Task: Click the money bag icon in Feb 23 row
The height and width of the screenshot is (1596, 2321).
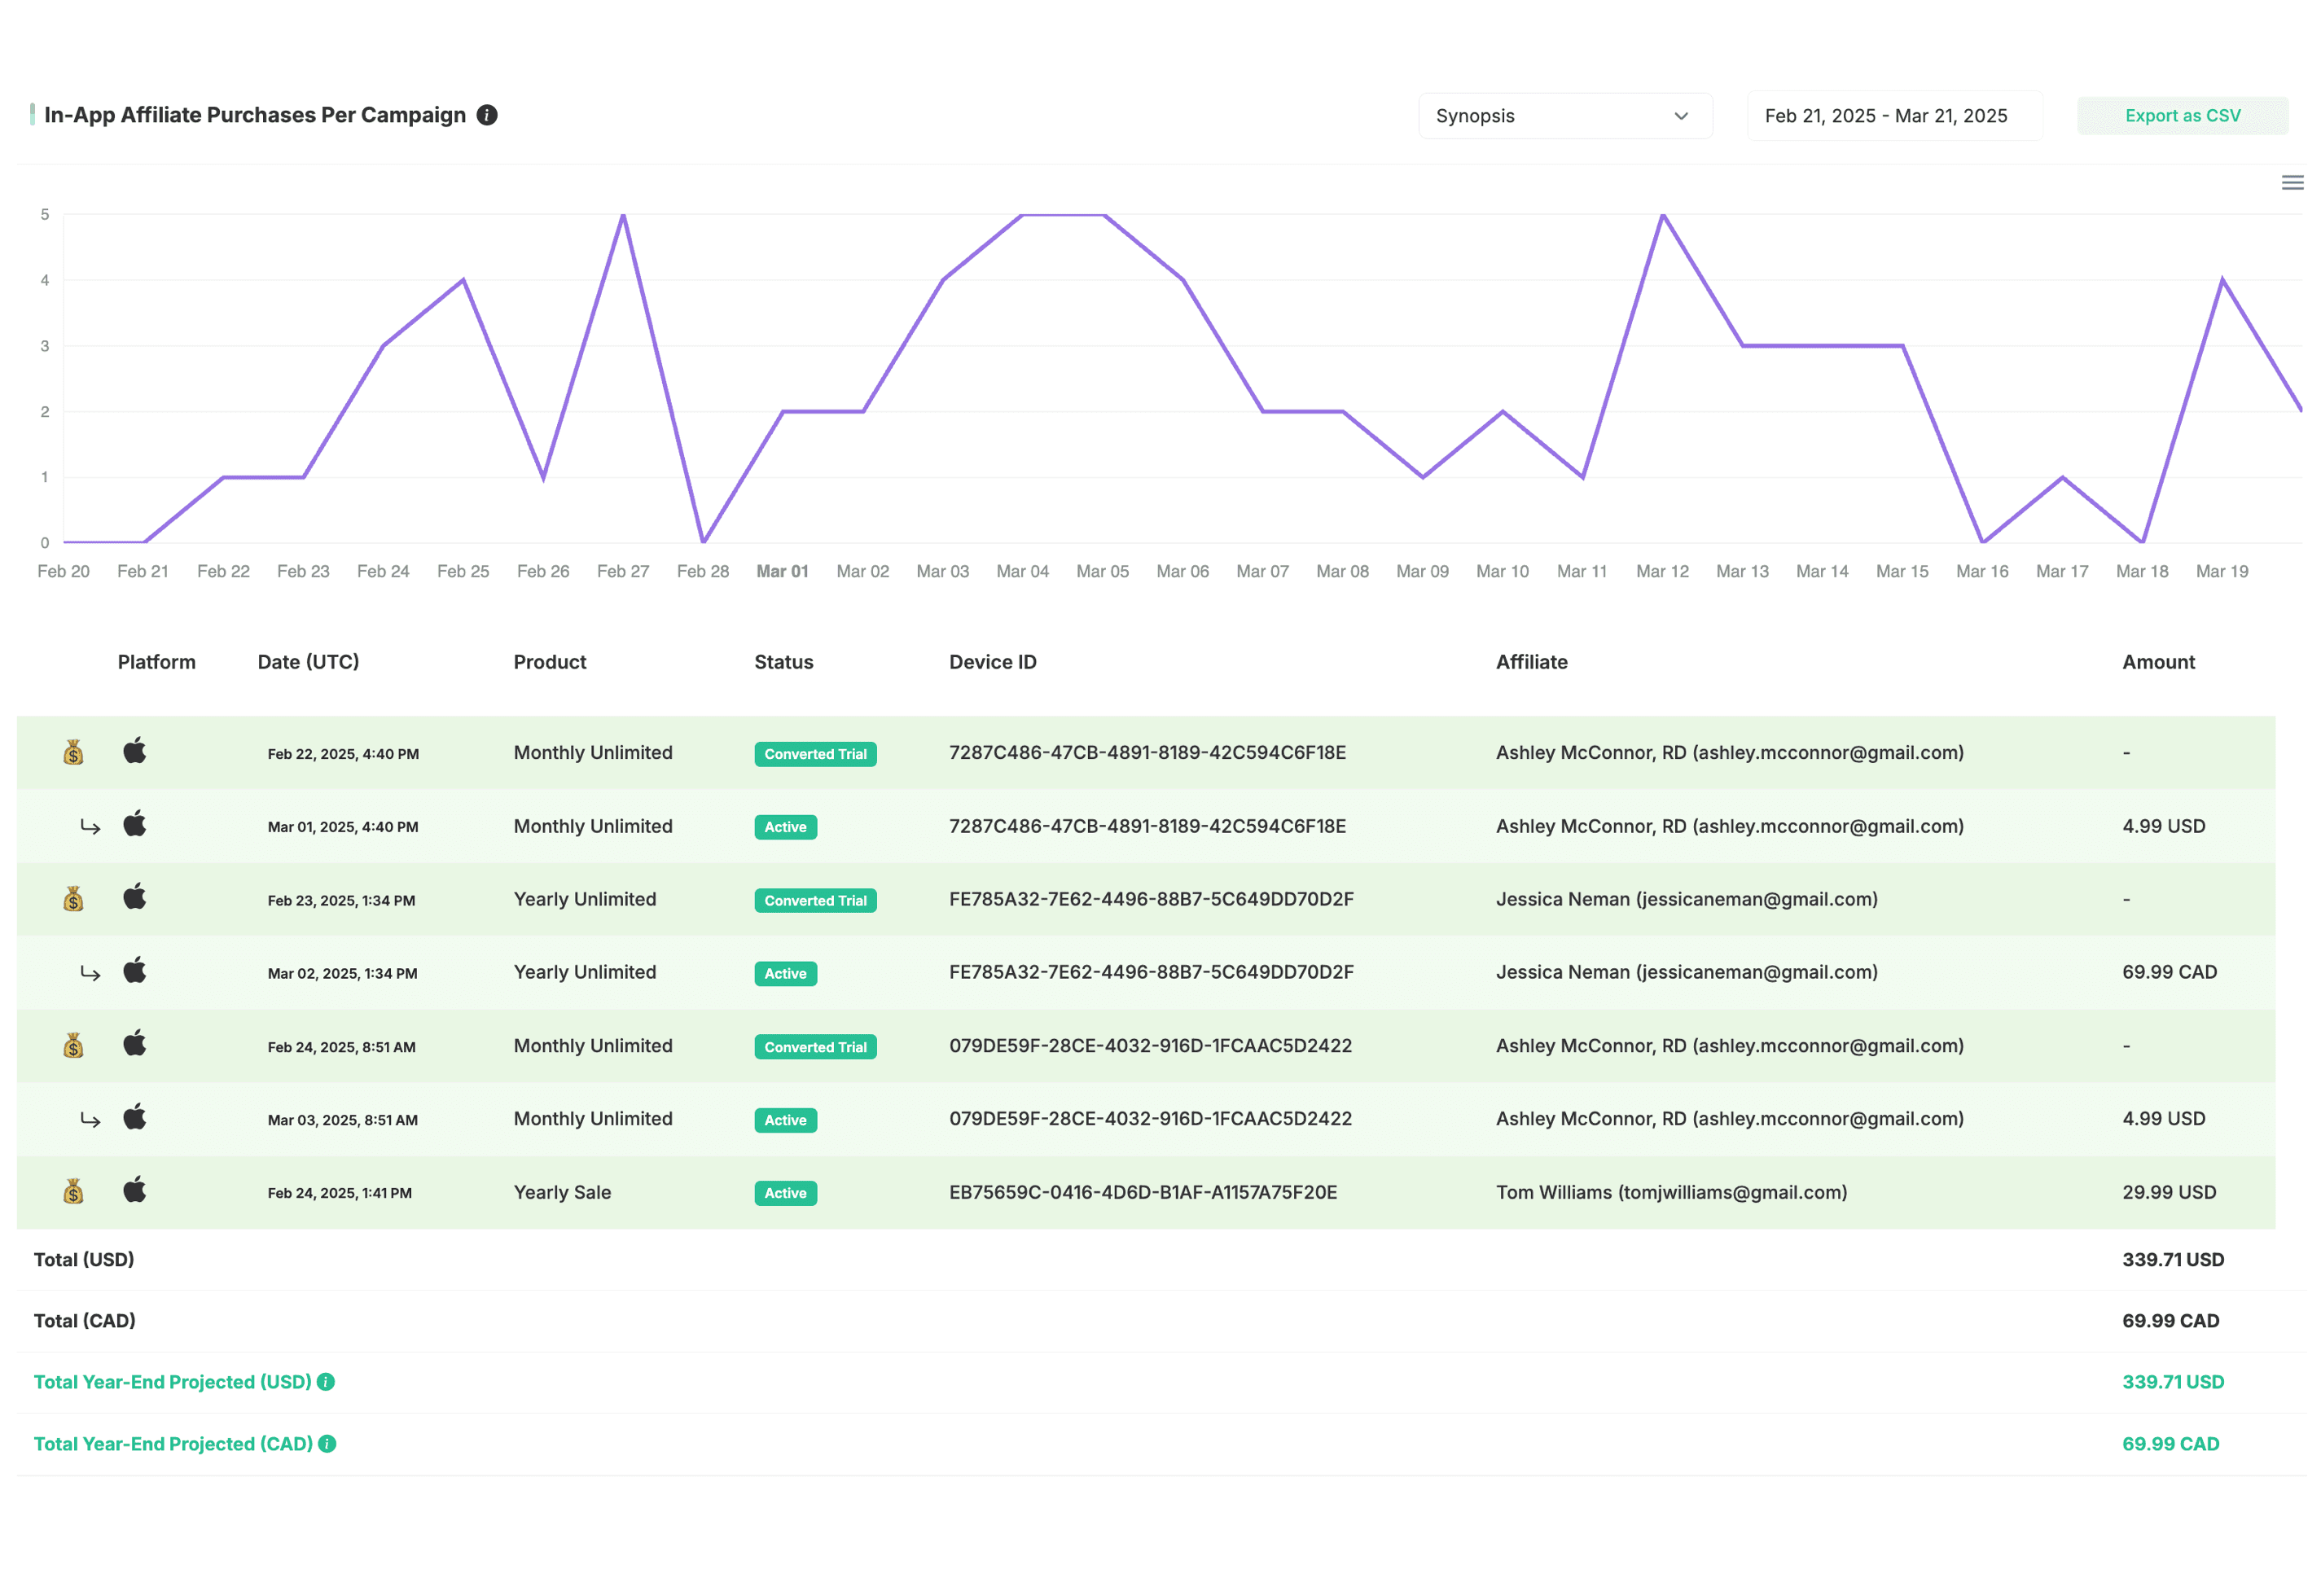Action: point(73,899)
